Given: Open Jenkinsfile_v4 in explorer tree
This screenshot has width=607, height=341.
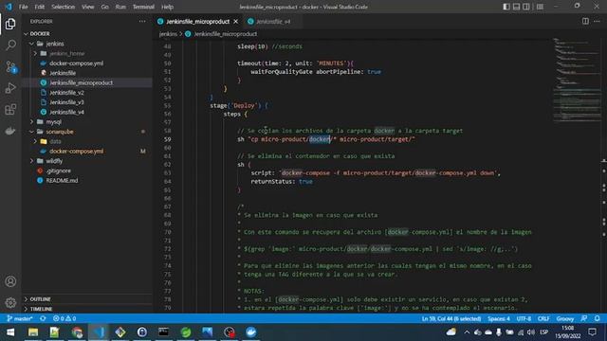Looking at the screenshot, I should point(66,112).
